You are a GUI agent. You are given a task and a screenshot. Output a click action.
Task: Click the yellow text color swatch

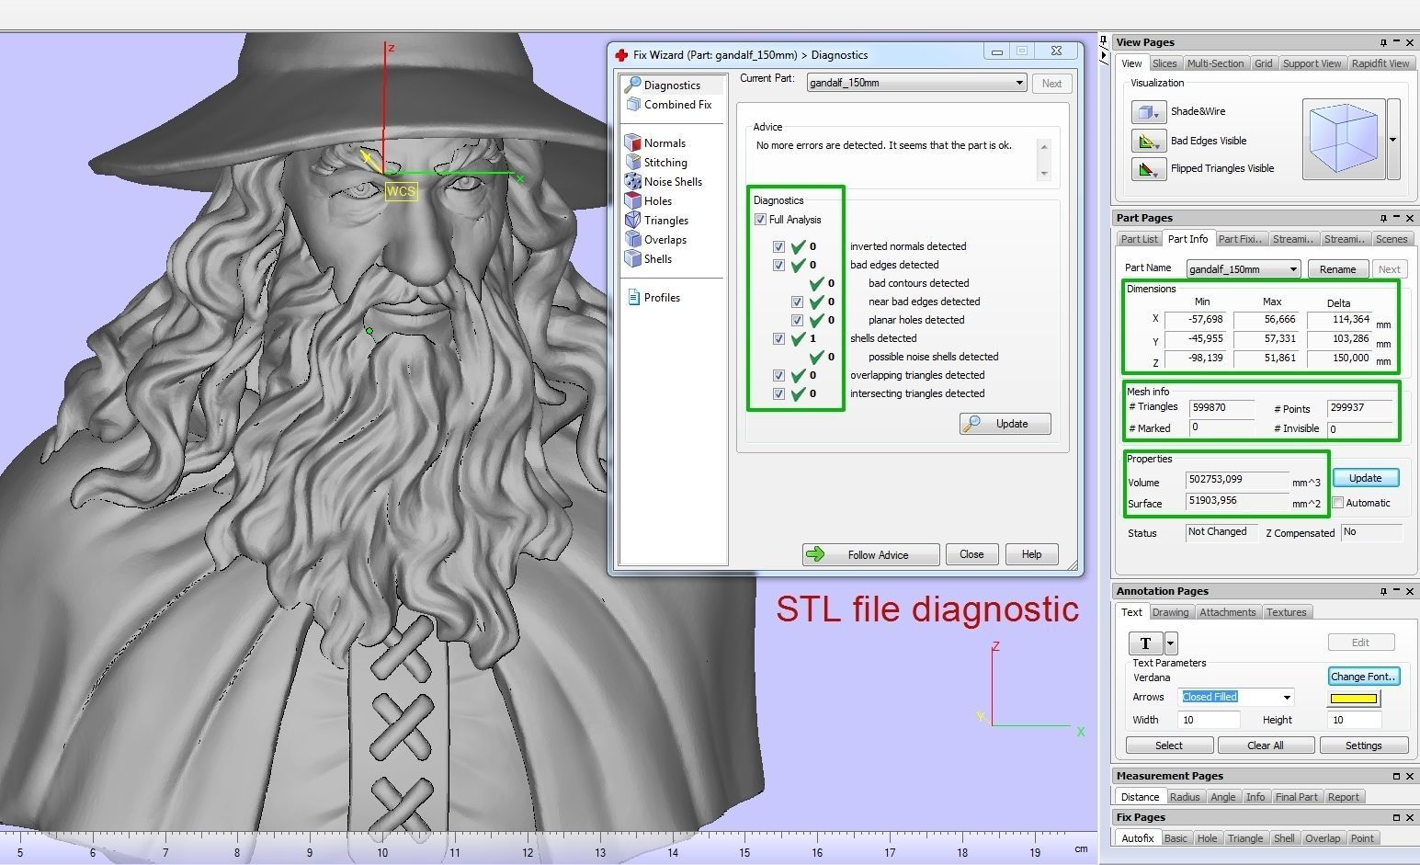[x=1354, y=699]
